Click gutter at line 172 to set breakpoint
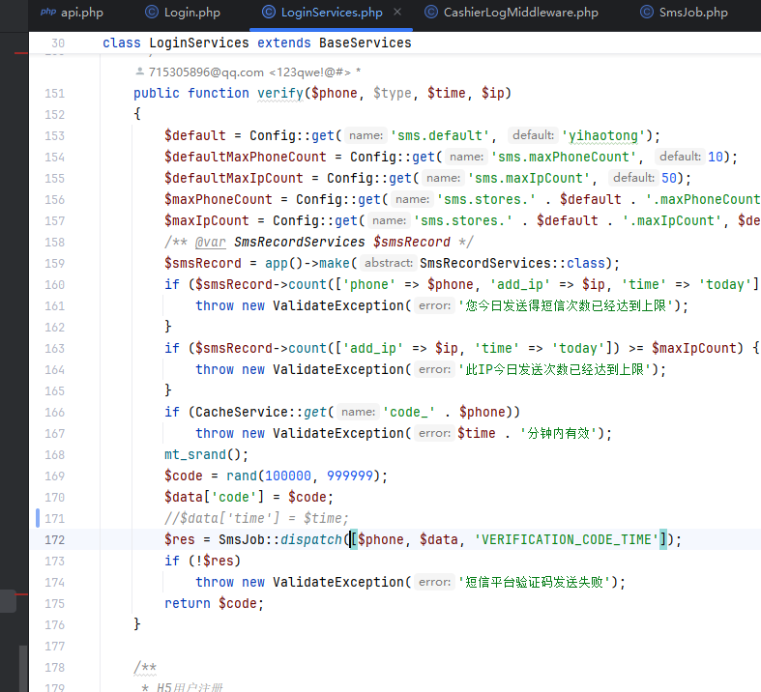 point(55,539)
